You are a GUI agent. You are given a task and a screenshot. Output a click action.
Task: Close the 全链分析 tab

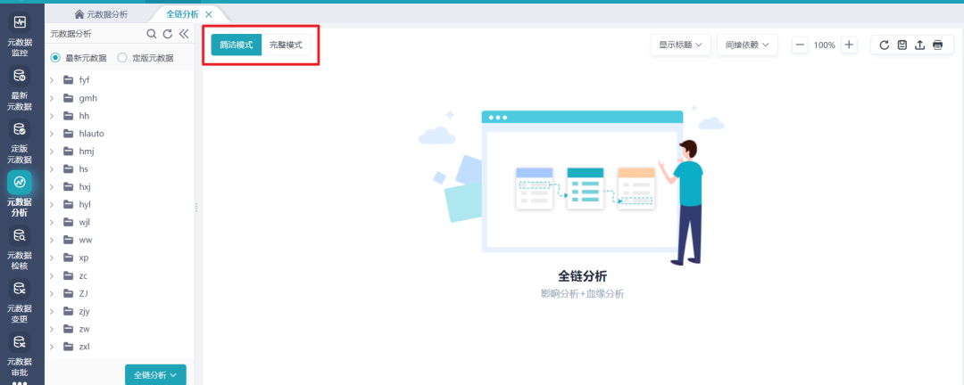(209, 14)
